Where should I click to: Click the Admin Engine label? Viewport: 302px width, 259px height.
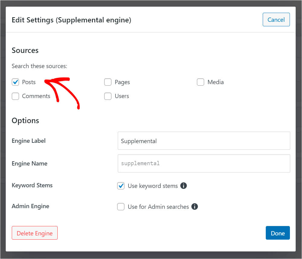[31, 206]
